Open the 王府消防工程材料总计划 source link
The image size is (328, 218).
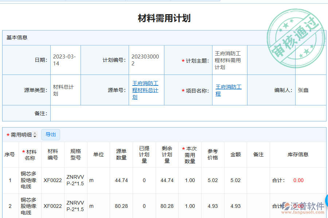click(146, 90)
